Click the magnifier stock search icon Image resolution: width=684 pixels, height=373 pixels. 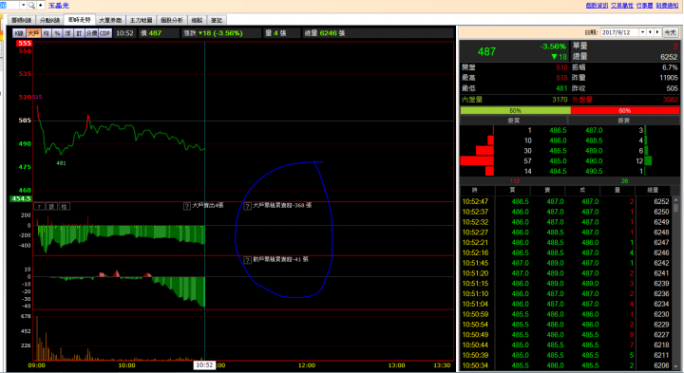(32, 6)
